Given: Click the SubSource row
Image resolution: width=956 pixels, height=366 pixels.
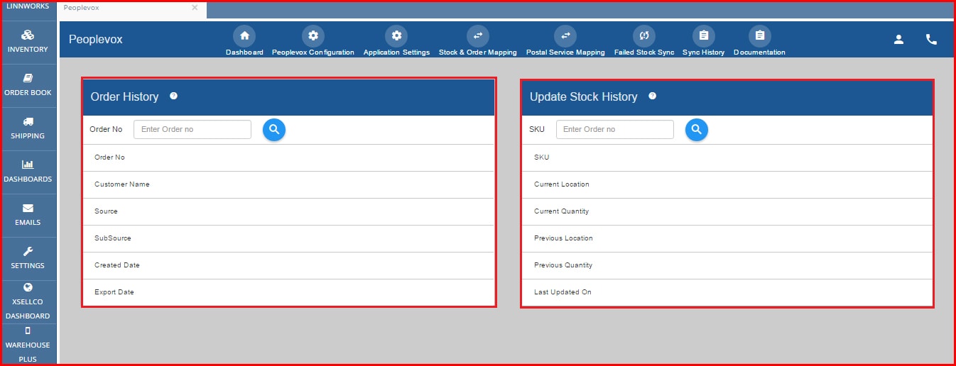Looking at the screenshot, I should (x=288, y=238).
